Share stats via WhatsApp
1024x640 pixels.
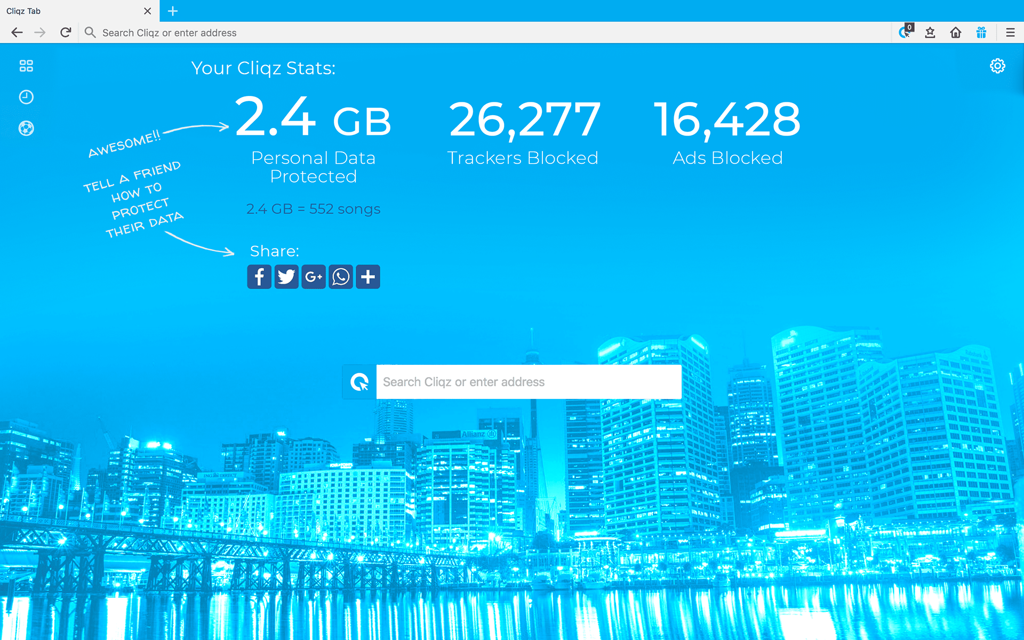[x=341, y=277]
